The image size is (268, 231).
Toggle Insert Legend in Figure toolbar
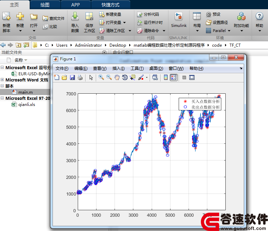click(x=174, y=78)
